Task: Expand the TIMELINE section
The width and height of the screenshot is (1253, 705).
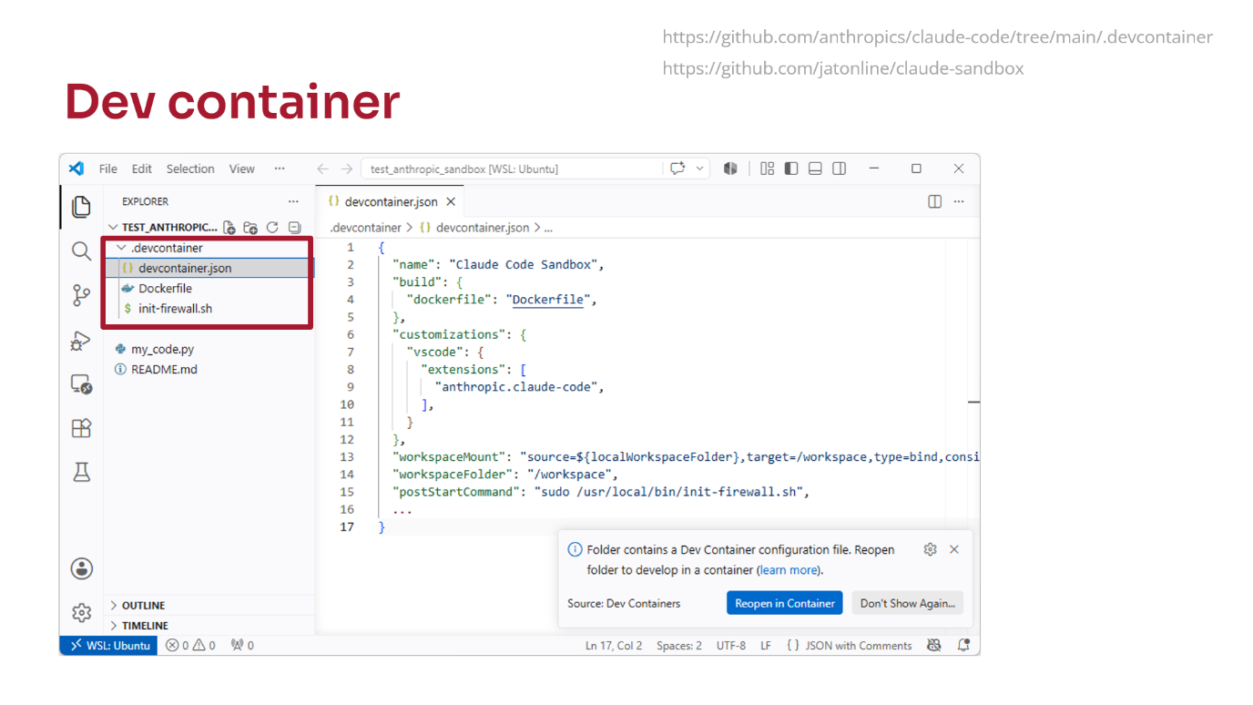Action: [145, 626]
